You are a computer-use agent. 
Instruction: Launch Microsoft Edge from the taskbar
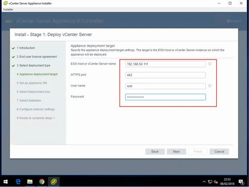point(18,181)
